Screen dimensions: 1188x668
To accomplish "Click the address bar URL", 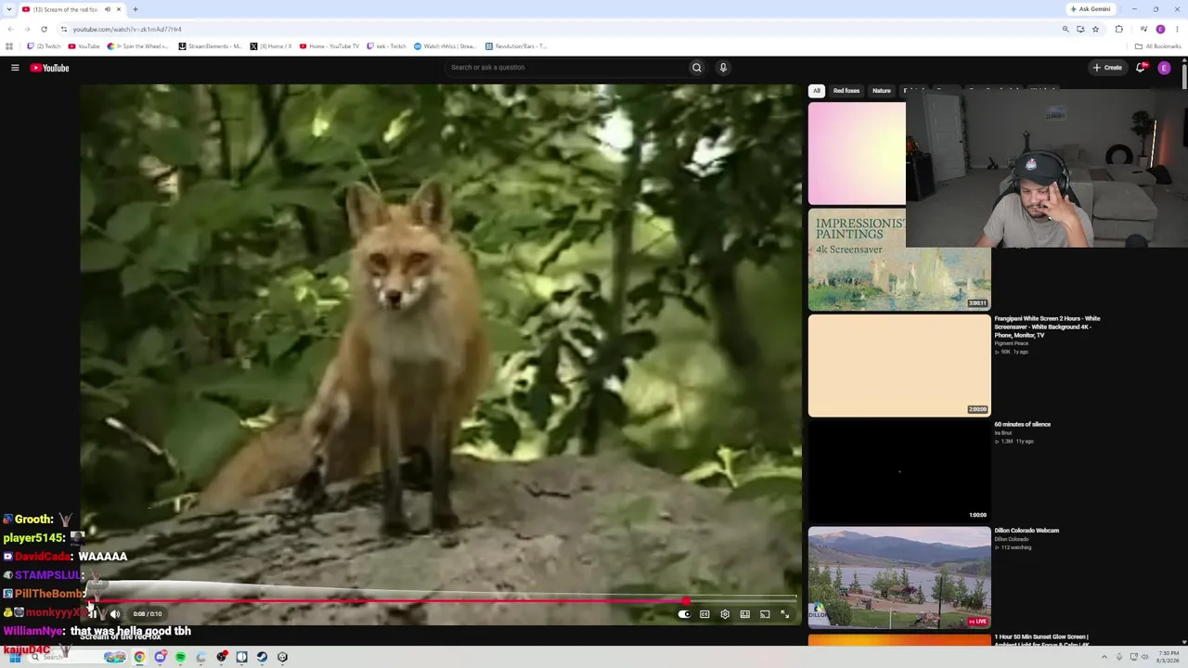I will tap(127, 30).
